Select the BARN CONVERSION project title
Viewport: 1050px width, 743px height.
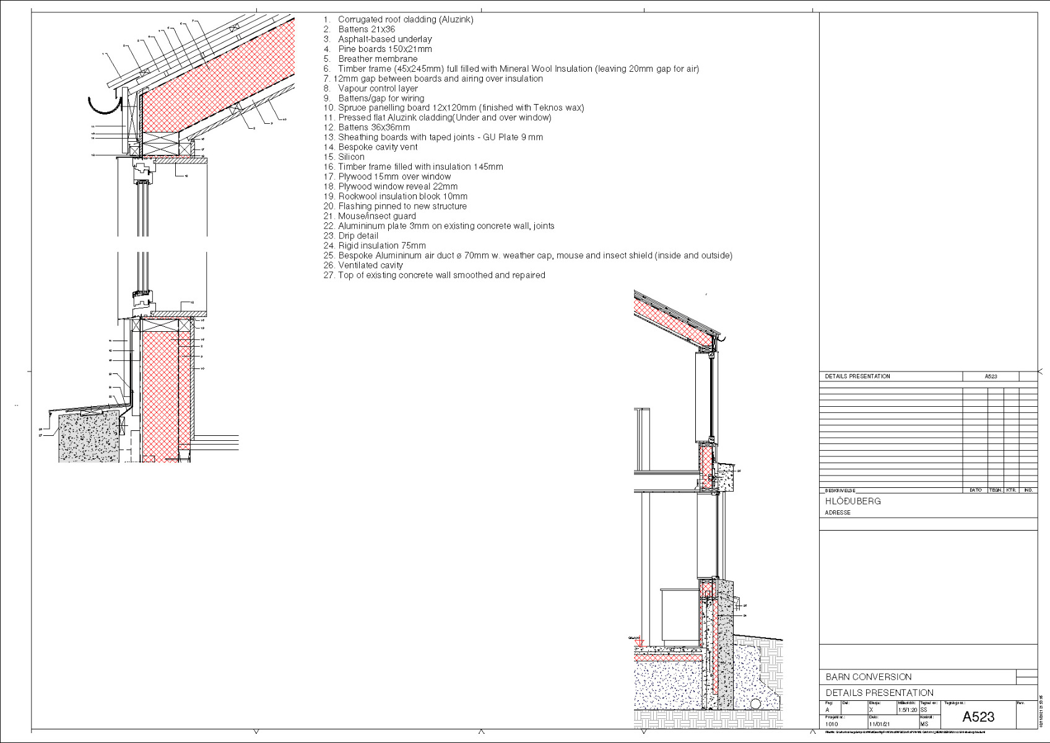pos(868,677)
